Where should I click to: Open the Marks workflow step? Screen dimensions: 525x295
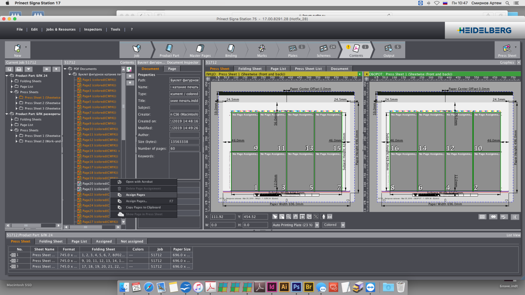pyautogui.click(x=262, y=50)
